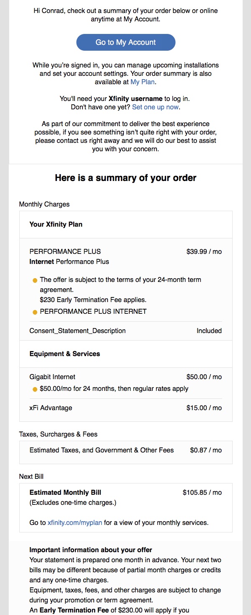
Task: Click the Here is a summary of your order heading
Action: click(x=125, y=178)
